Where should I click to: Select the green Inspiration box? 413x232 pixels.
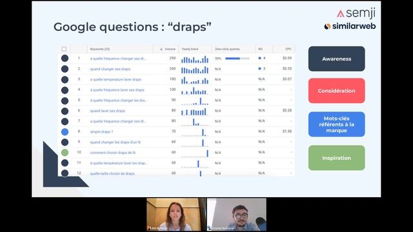coord(337,158)
